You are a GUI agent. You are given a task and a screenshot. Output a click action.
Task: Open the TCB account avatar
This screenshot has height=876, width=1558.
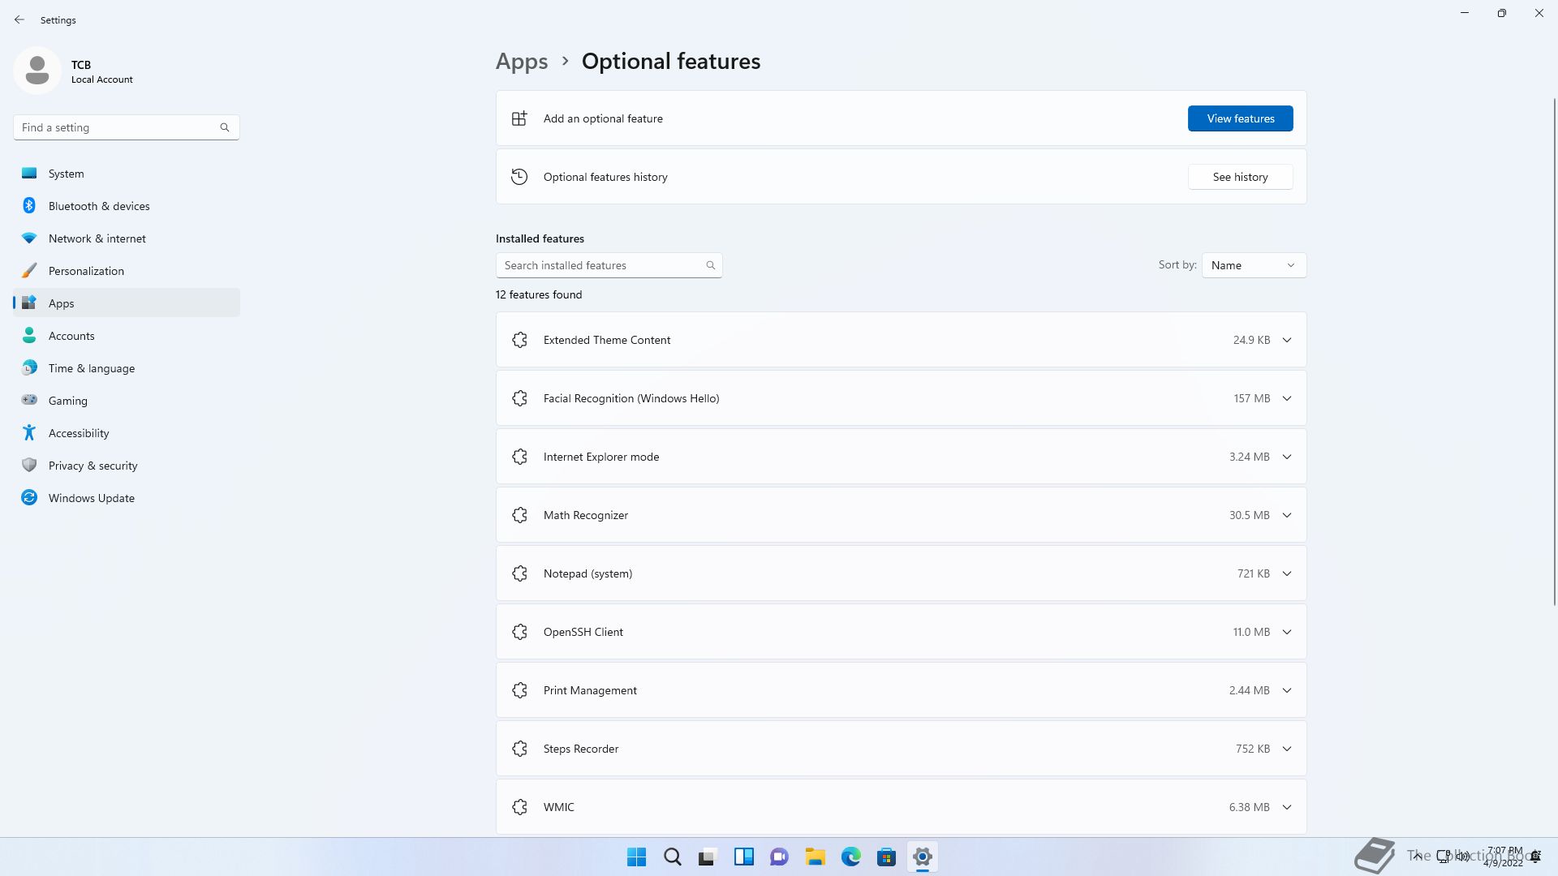click(37, 71)
